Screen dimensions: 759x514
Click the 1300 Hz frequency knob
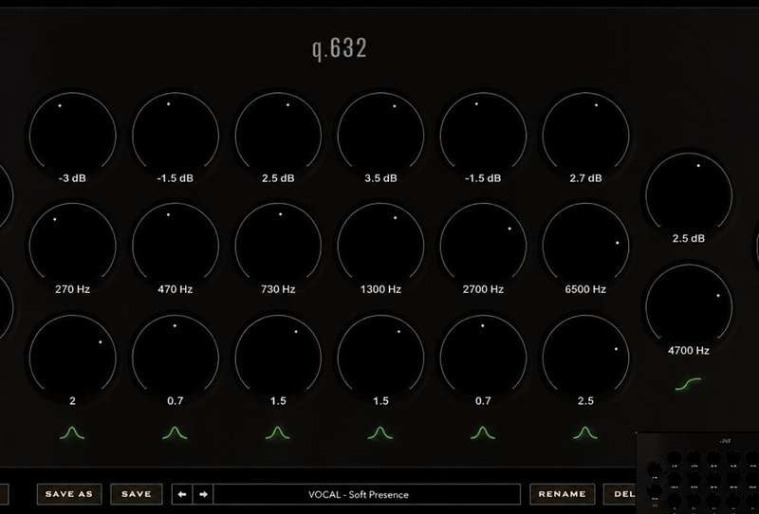380,246
